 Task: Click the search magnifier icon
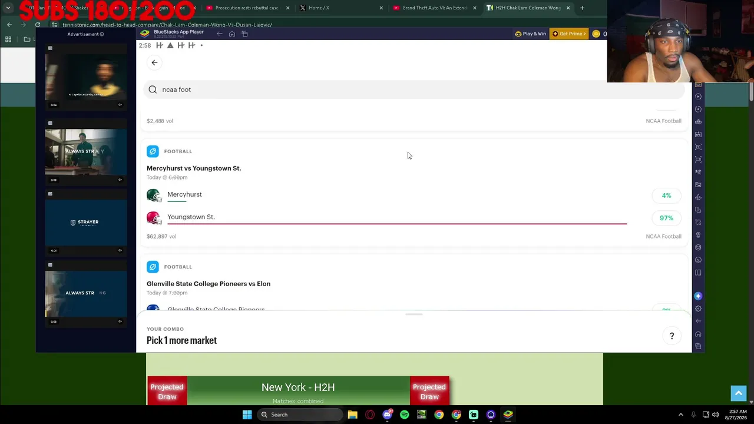click(x=153, y=90)
